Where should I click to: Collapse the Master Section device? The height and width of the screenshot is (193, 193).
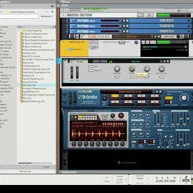(x=64, y=15)
